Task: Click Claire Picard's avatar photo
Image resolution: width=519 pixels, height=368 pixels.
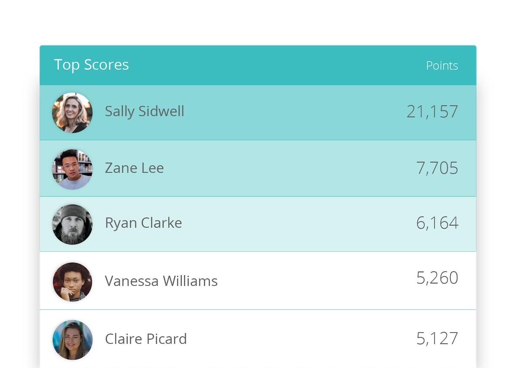Action: point(72,339)
